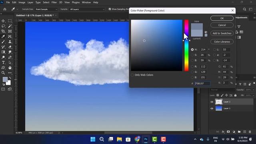This screenshot has height=144, width=256.
Task: Open the search icon in options bar
Action: pos(244,9)
